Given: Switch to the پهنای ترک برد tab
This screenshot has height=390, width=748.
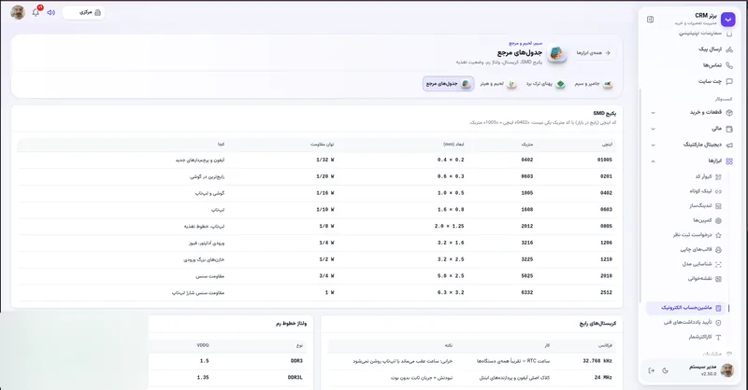Looking at the screenshot, I should pos(546,84).
